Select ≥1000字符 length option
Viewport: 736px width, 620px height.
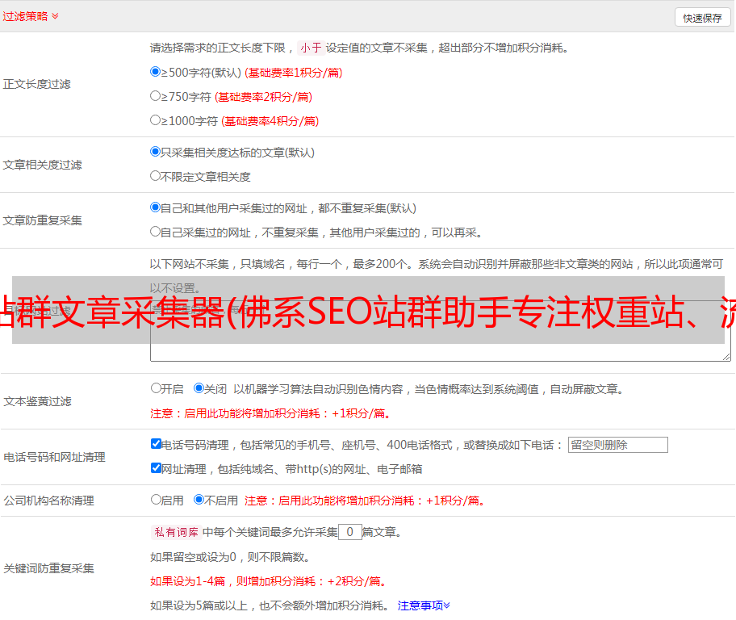156,120
